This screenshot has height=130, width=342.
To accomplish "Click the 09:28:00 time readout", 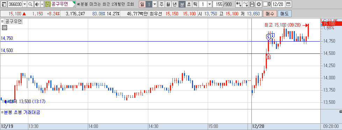I will pos(331,126).
